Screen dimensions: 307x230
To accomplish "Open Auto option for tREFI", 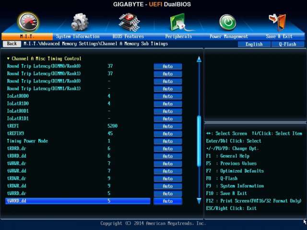I will (168, 126).
